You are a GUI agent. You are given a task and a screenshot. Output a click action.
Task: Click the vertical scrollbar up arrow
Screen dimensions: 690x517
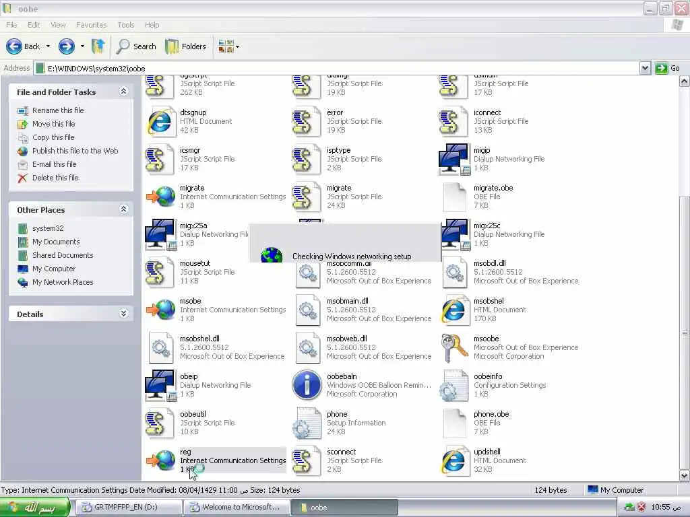684,81
